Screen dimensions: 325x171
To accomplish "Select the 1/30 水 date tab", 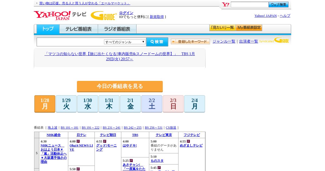I will click(87, 104).
